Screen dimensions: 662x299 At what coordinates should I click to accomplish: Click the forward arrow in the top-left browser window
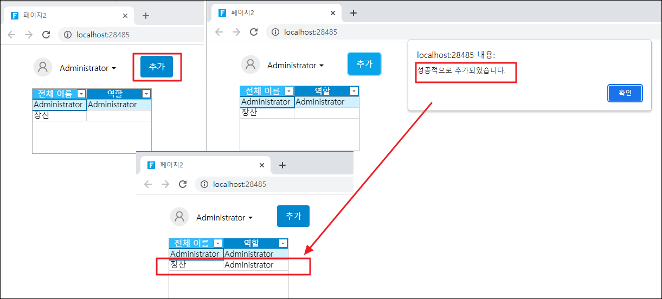(x=29, y=35)
